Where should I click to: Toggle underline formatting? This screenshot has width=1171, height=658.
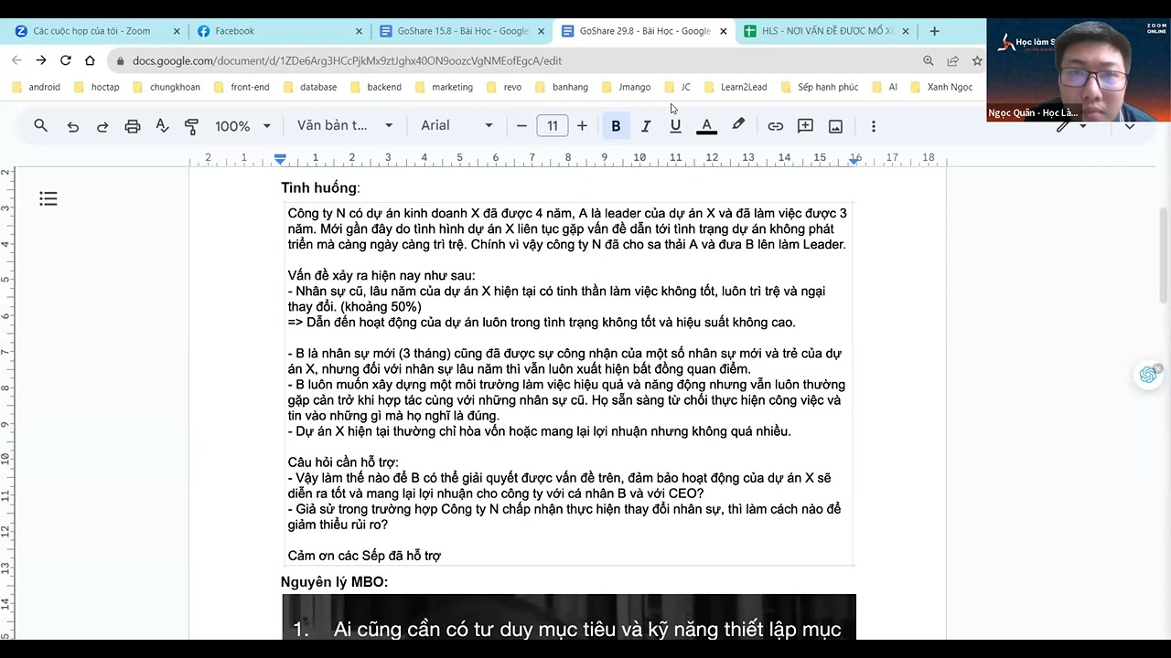675,126
